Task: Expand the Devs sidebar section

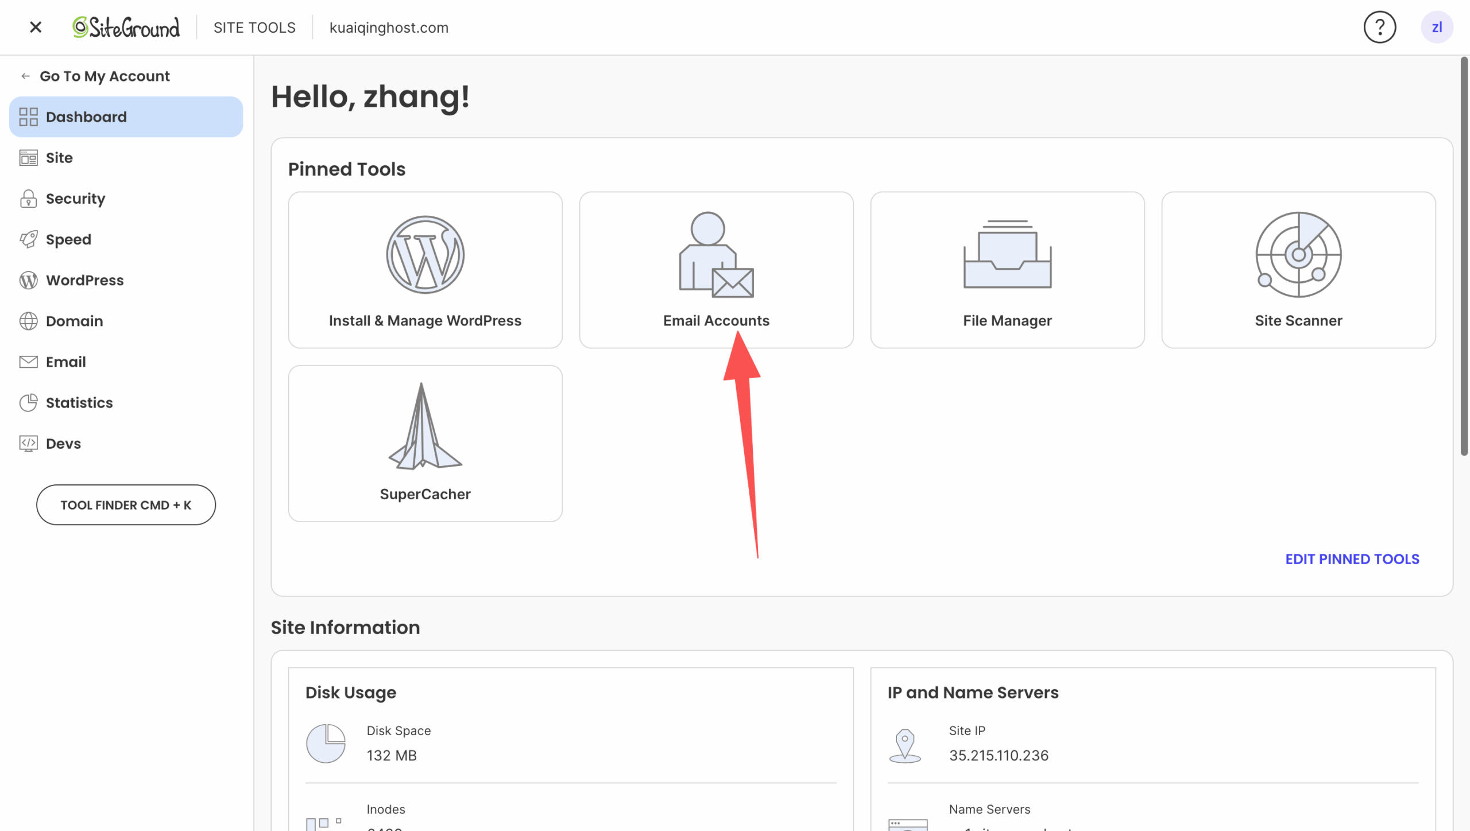Action: (x=63, y=444)
